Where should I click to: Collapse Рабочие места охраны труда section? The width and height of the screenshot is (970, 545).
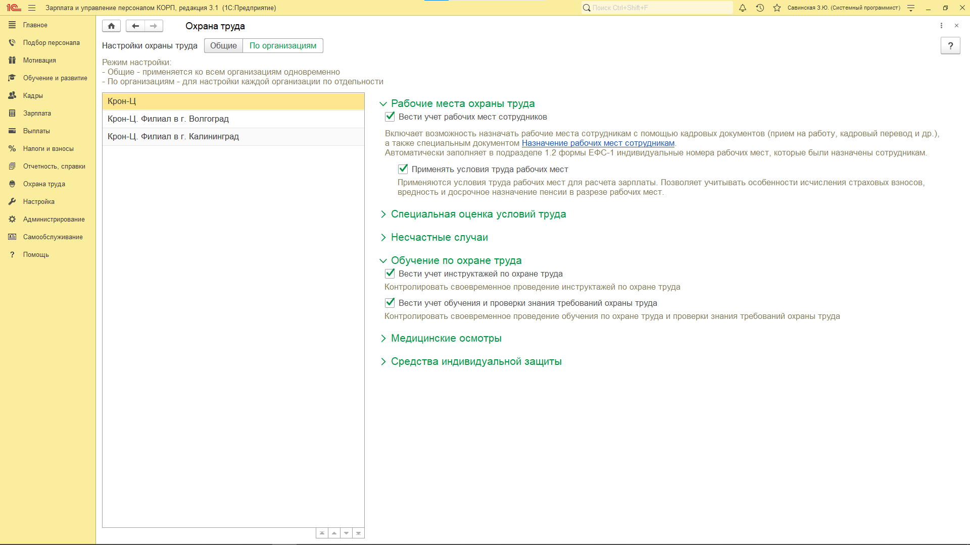pyautogui.click(x=462, y=103)
